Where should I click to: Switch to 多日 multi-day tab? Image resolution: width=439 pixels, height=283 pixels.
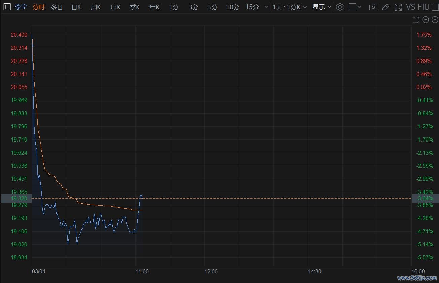[57, 7]
